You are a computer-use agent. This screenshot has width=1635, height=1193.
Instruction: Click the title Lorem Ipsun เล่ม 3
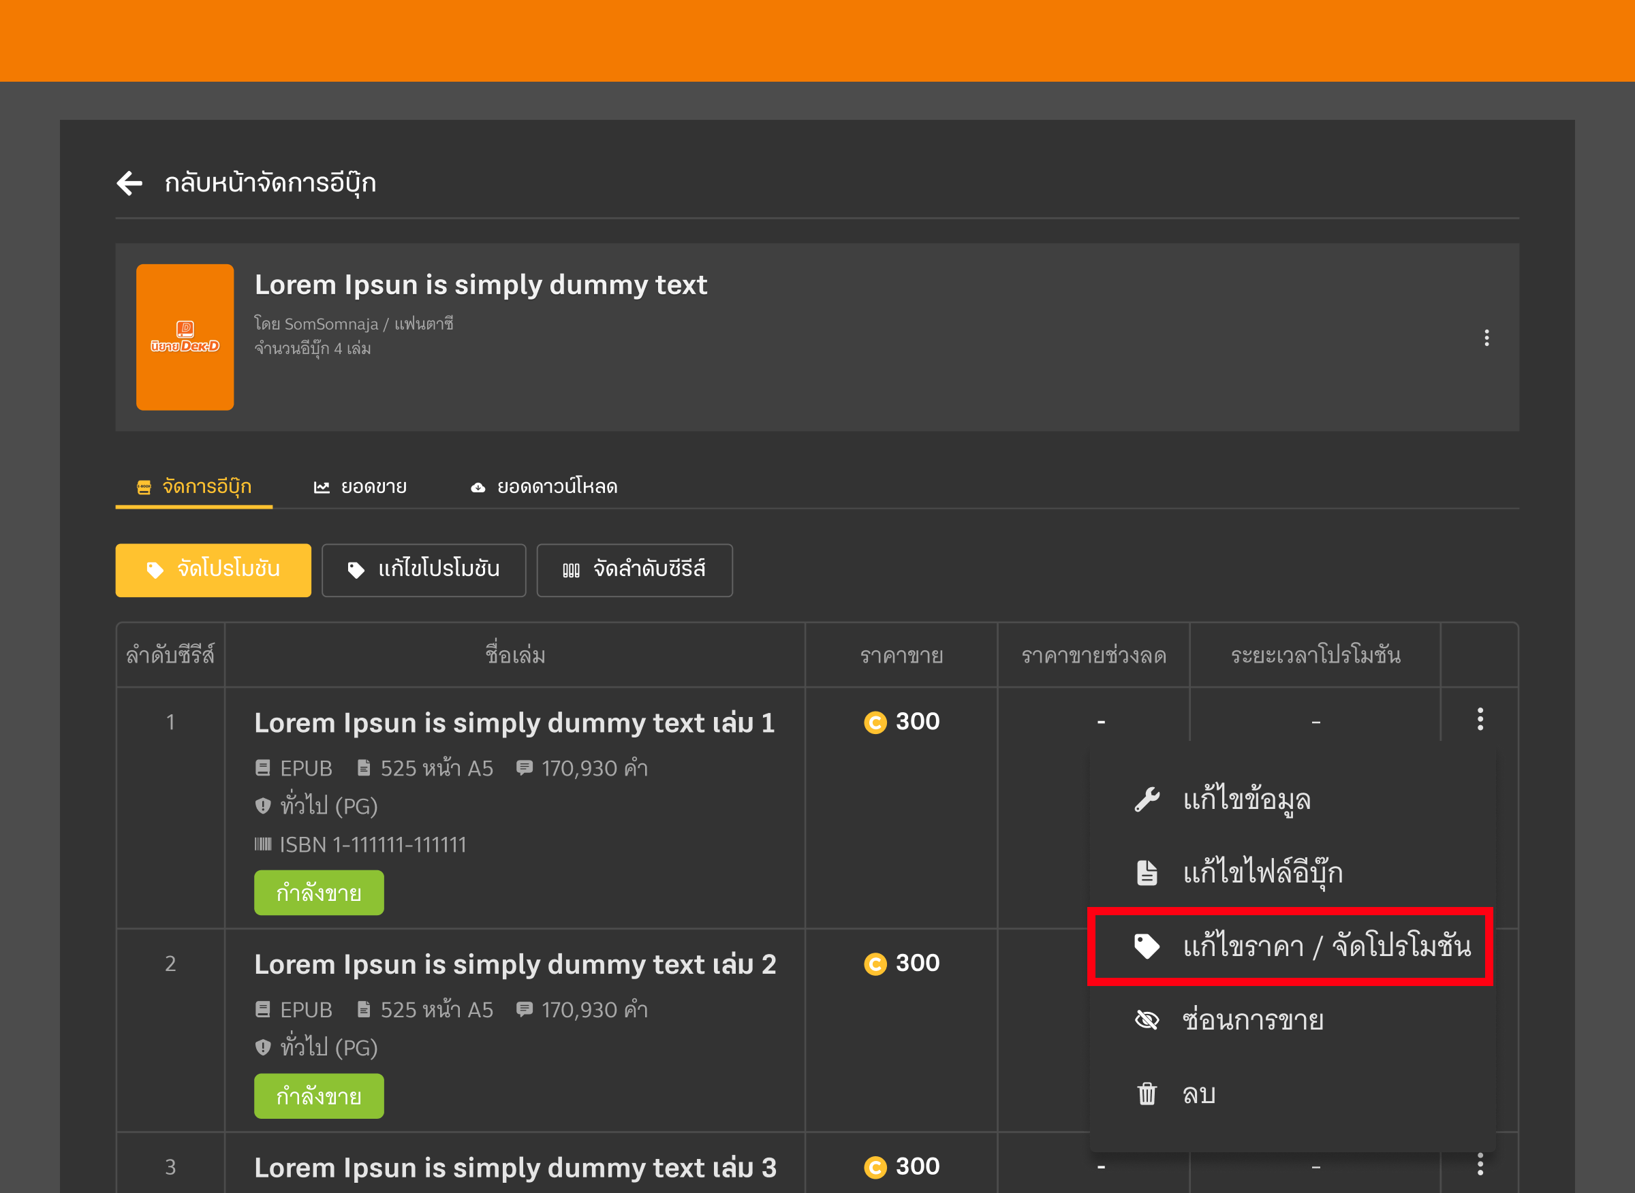[x=515, y=1168]
